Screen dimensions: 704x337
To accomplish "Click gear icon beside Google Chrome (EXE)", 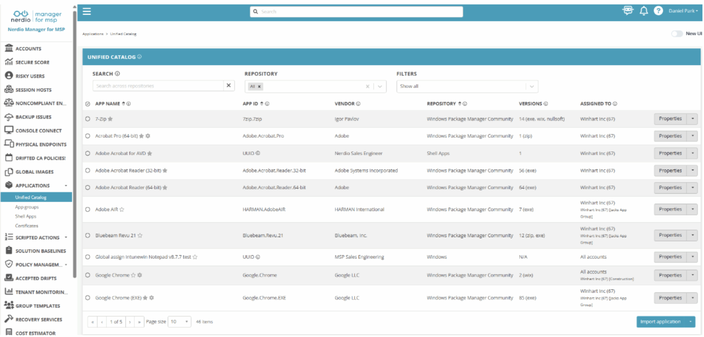I will point(152,298).
